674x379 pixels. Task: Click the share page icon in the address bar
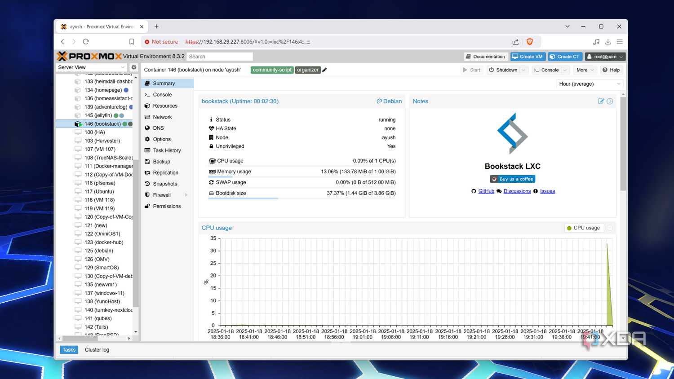(x=515, y=42)
